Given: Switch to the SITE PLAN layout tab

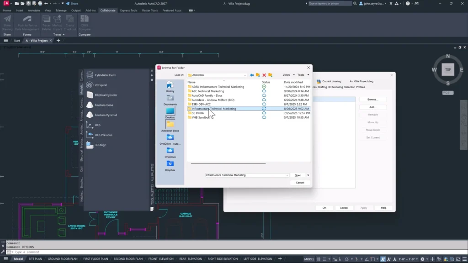Looking at the screenshot, I should pos(35,259).
